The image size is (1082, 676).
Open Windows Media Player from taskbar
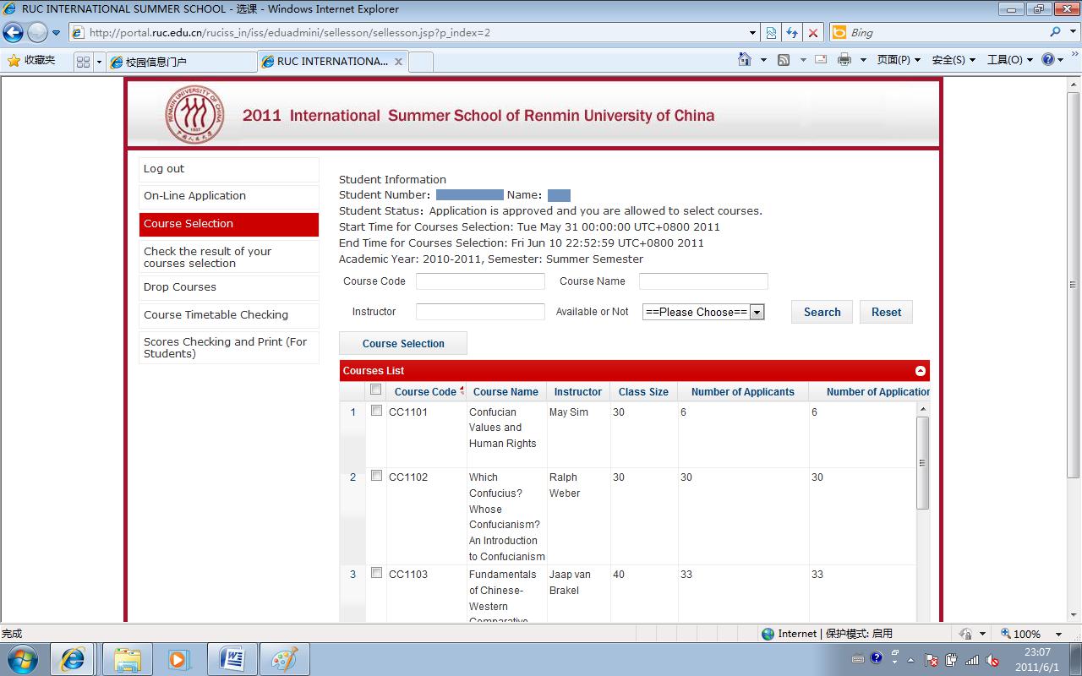pos(178,659)
